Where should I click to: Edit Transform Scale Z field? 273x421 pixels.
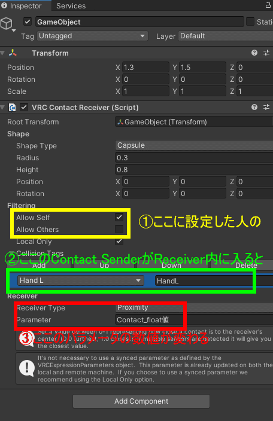click(254, 91)
